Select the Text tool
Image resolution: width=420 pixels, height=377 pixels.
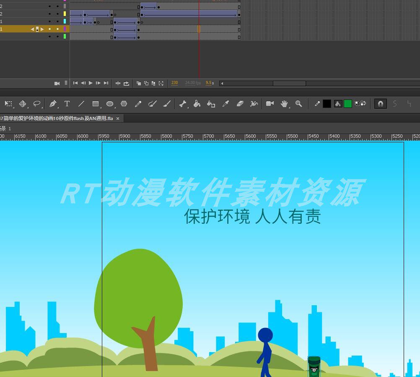67,104
